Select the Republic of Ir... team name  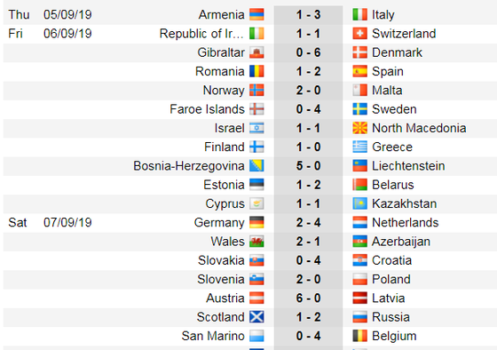coord(201,34)
